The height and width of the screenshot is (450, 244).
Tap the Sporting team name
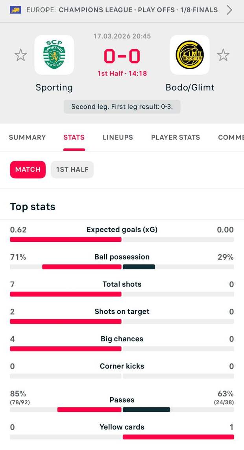pos(54,87)
